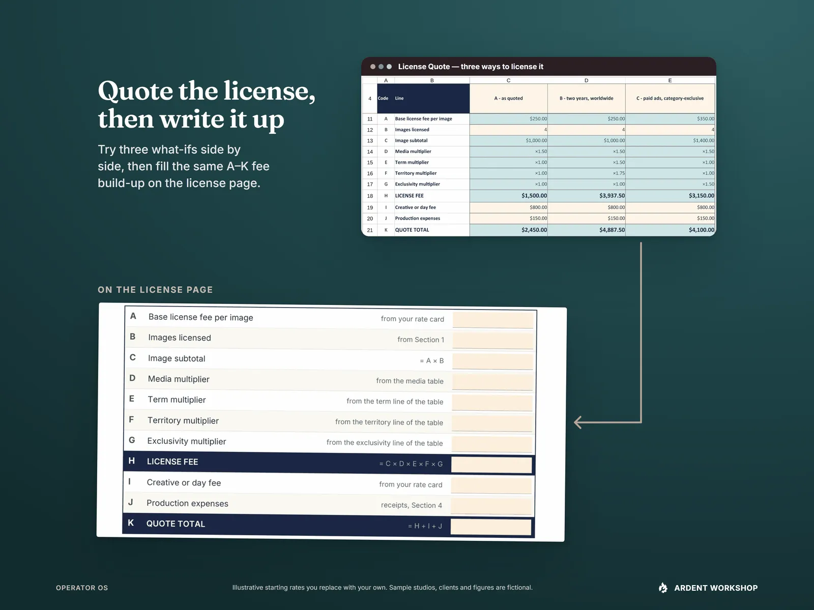Click the 'B - two years, worldwide' header cell
The height and width of the screenshot is (610, 814).
tap(586, 99)
